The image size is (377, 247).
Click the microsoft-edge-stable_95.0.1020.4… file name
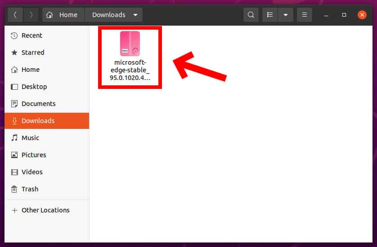[x=130, y=70]
